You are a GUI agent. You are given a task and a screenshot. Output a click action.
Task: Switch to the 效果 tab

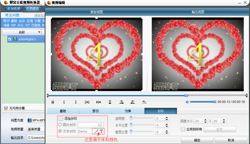[x=128, y=111]
